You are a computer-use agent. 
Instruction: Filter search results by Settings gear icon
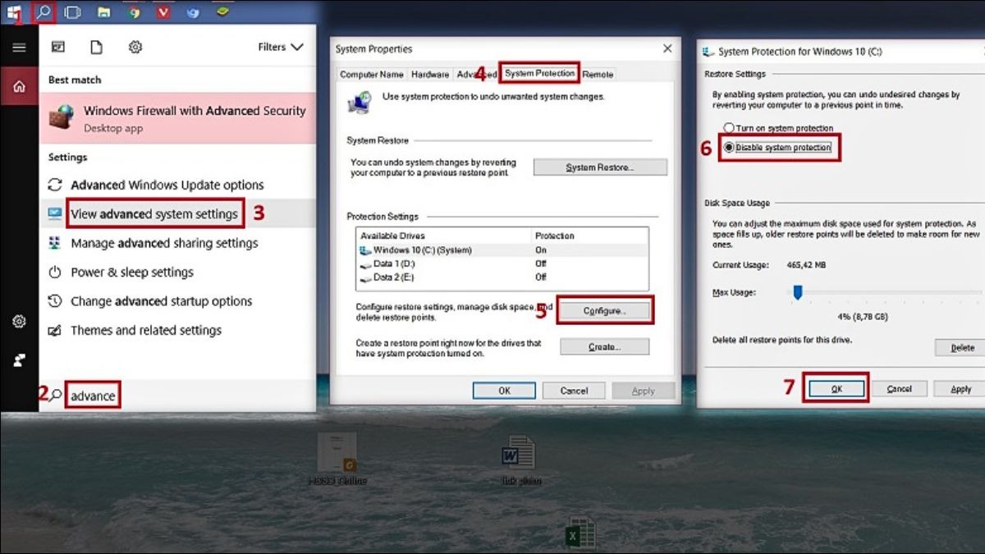pos(135,47)
